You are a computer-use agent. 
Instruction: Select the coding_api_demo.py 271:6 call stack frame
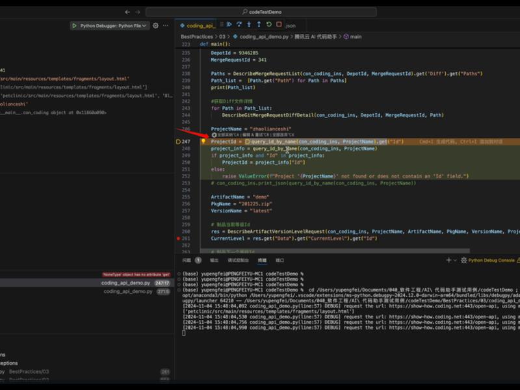[x=86, y=291]
